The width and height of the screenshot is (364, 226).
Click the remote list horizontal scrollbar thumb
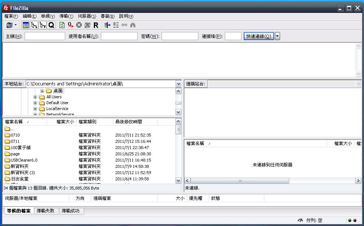coord(240,180)
